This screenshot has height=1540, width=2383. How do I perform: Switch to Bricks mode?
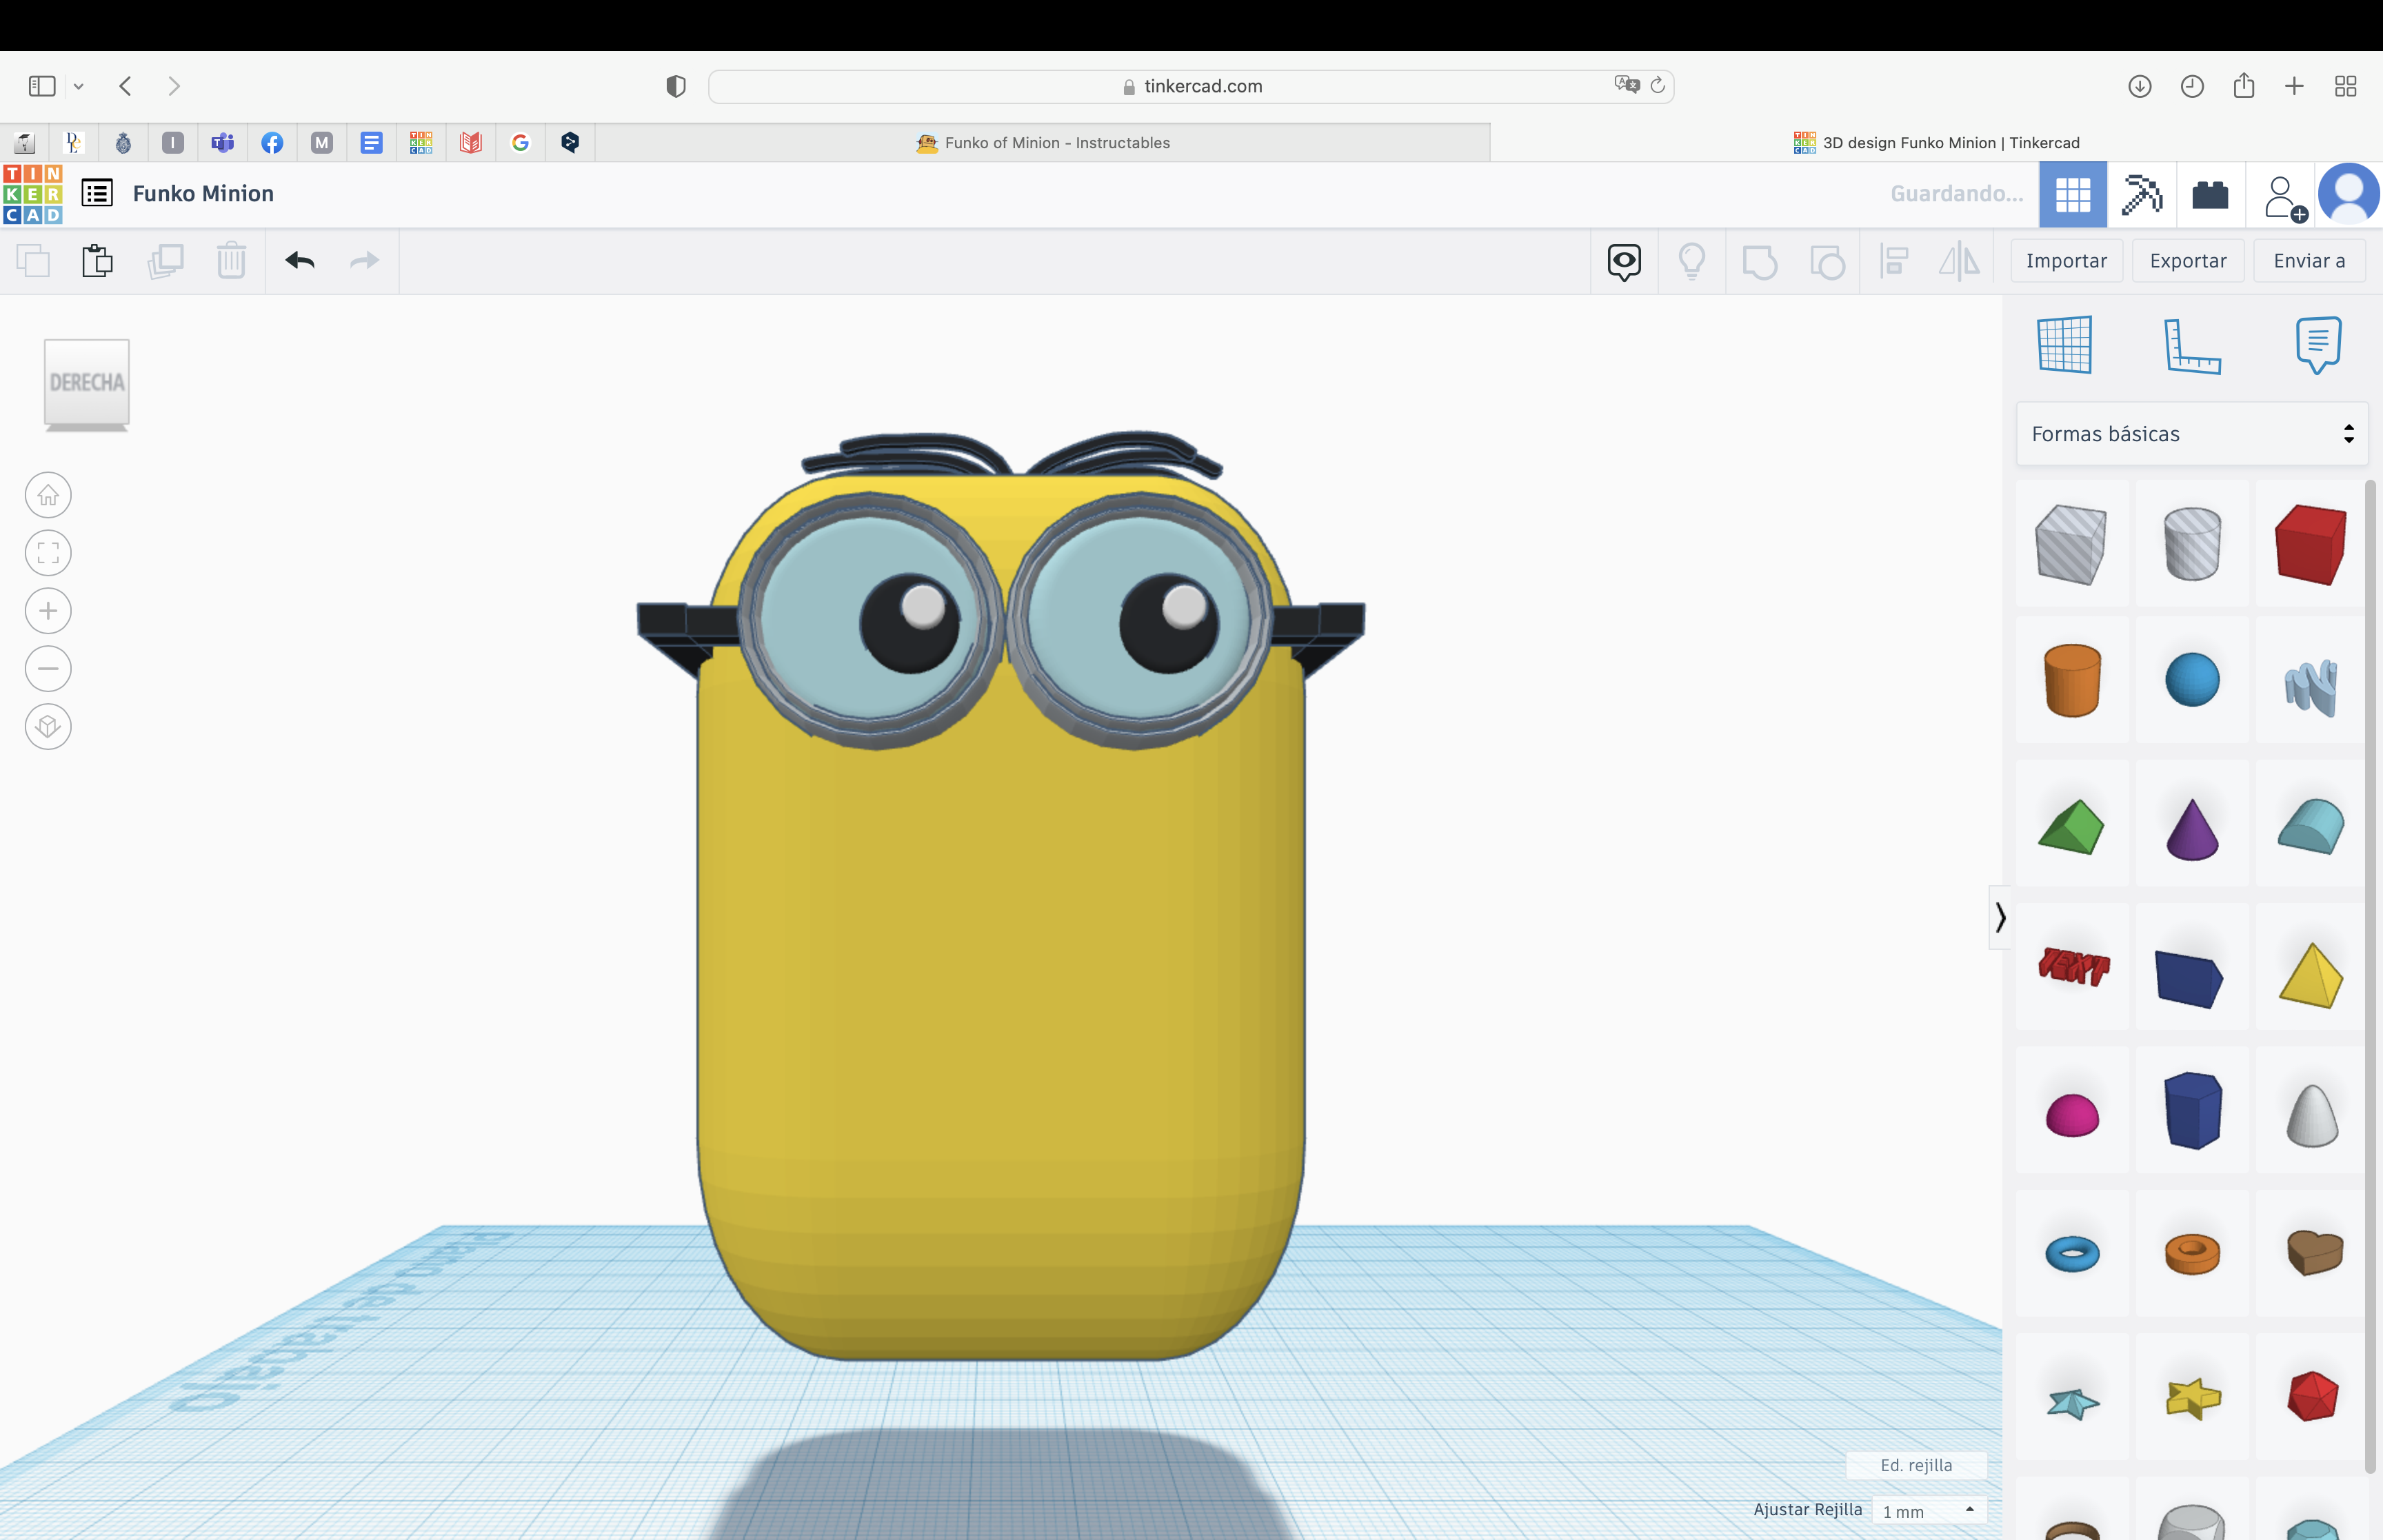pos(2210,194)
